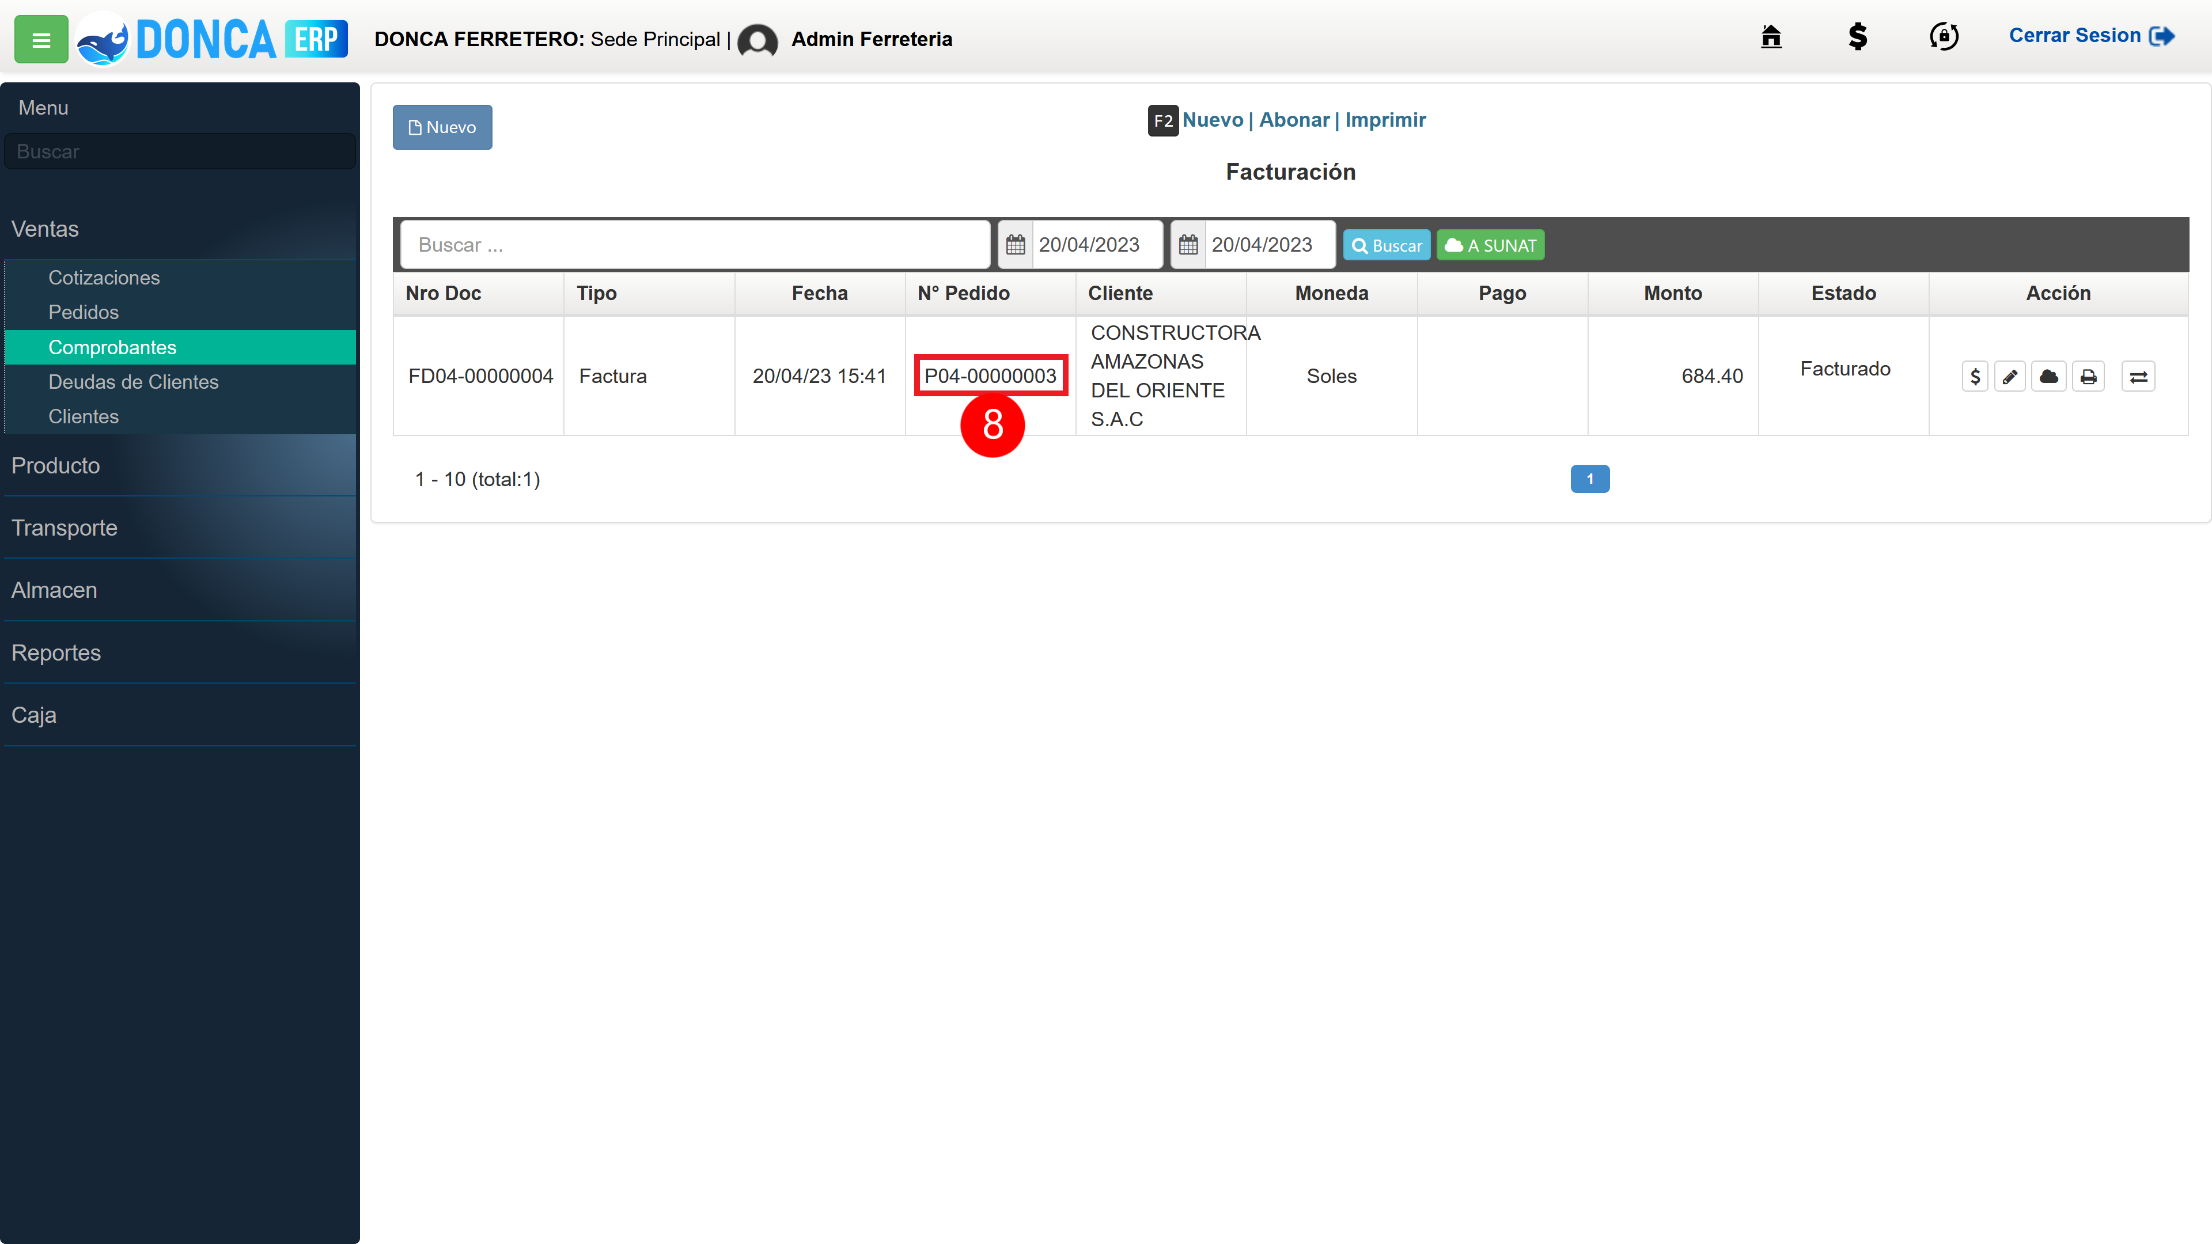Expand the Caja menu section
2212x1244 pixels.
point(180,715)
